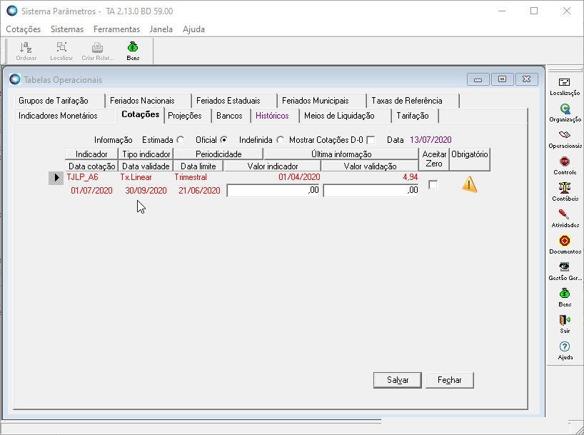Switch to Grupos de Tarifação tab

tap(59, 101)
